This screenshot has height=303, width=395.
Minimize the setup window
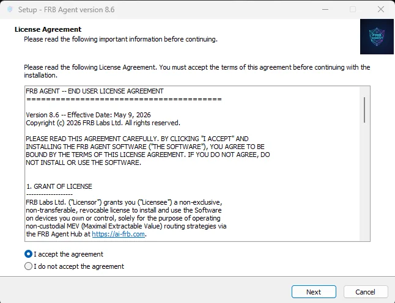[325, 10]
